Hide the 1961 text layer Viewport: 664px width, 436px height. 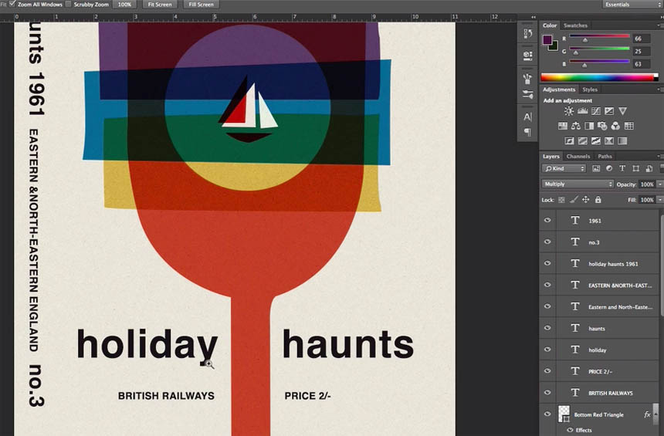pos(547,220)
